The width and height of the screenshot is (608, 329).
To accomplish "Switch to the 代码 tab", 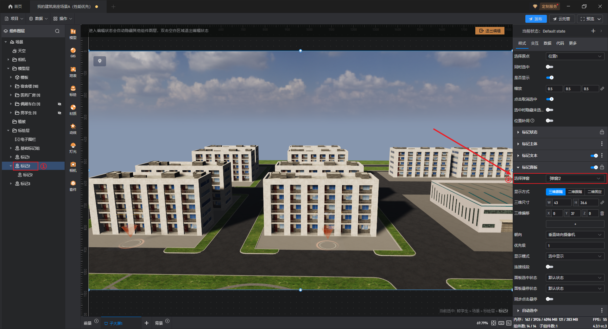I will click(x=560, y=43).
